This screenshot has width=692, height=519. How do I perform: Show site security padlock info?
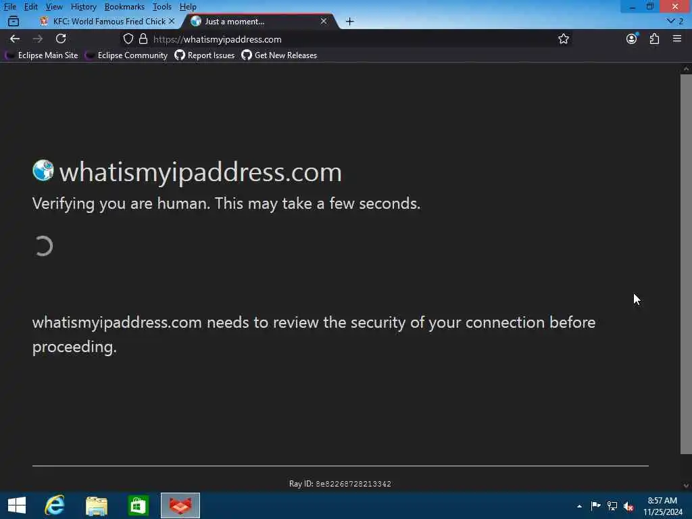coord(143,39)
